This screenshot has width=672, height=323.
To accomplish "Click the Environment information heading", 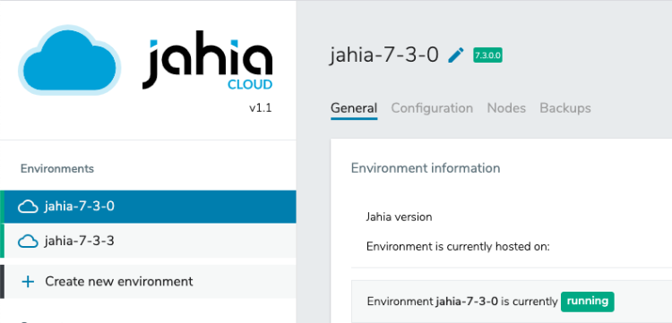I will tap(426, 168).
